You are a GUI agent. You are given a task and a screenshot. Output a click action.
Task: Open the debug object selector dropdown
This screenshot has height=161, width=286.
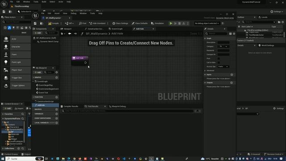(x=207, y=23)
